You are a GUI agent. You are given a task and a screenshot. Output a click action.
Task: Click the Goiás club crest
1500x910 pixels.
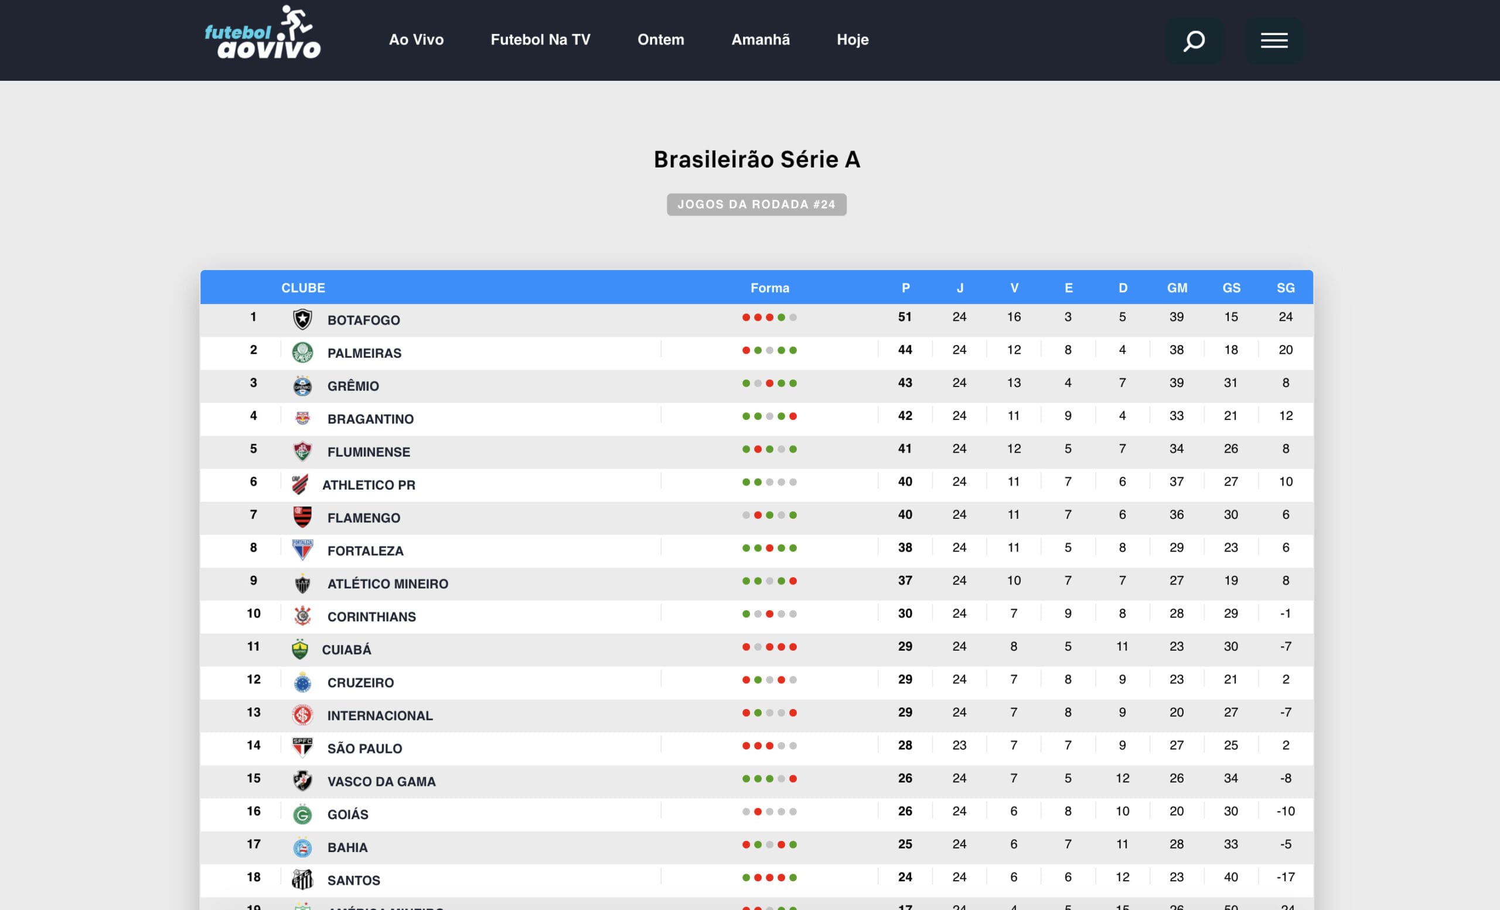[302, 814]
